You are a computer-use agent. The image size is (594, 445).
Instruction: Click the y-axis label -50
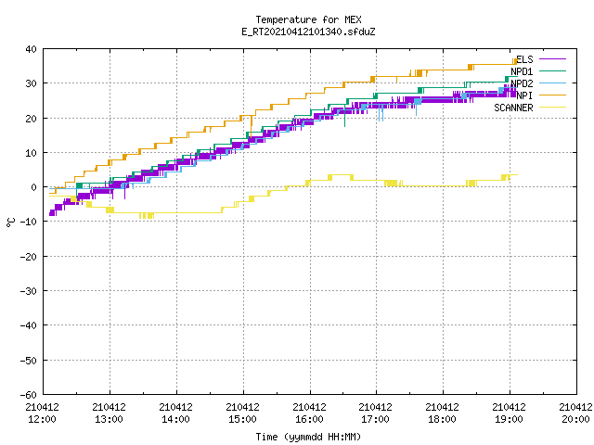29,361
